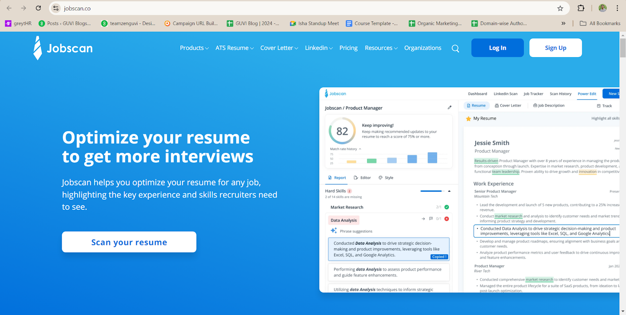Viewport: 626px width, 315px height.
Task: Collapse the Match rate history chevron
Action: [x=360, y=149]
